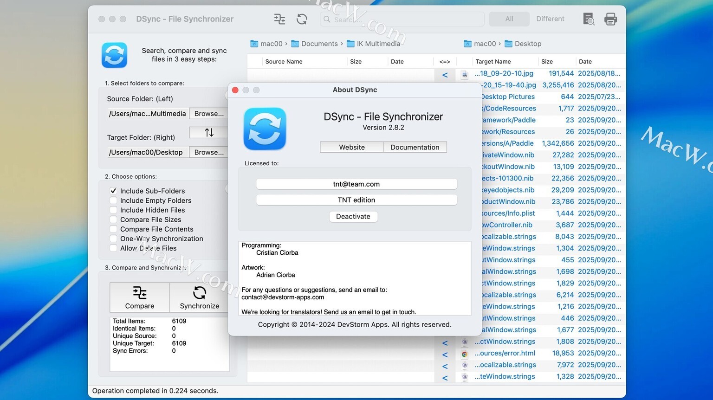Click the synchronize arrows icon in the title bar

(x=302, y=19)
